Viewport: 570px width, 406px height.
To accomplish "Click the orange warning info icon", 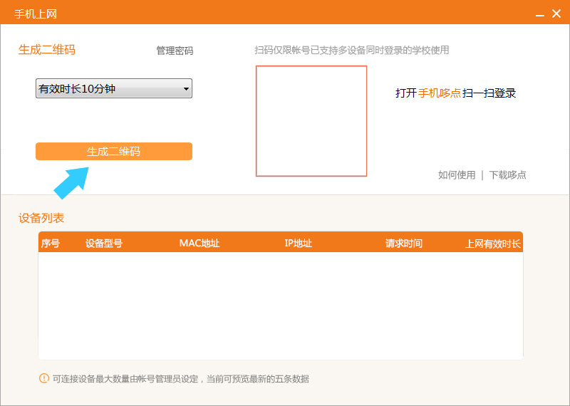I will pyautogui.click(x=44, y=378).
